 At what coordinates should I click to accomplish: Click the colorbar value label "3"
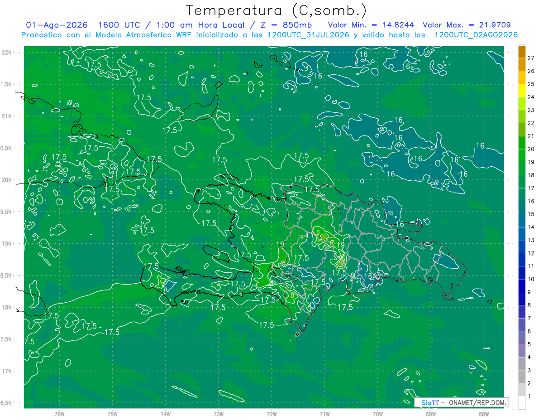coord(529,371)
